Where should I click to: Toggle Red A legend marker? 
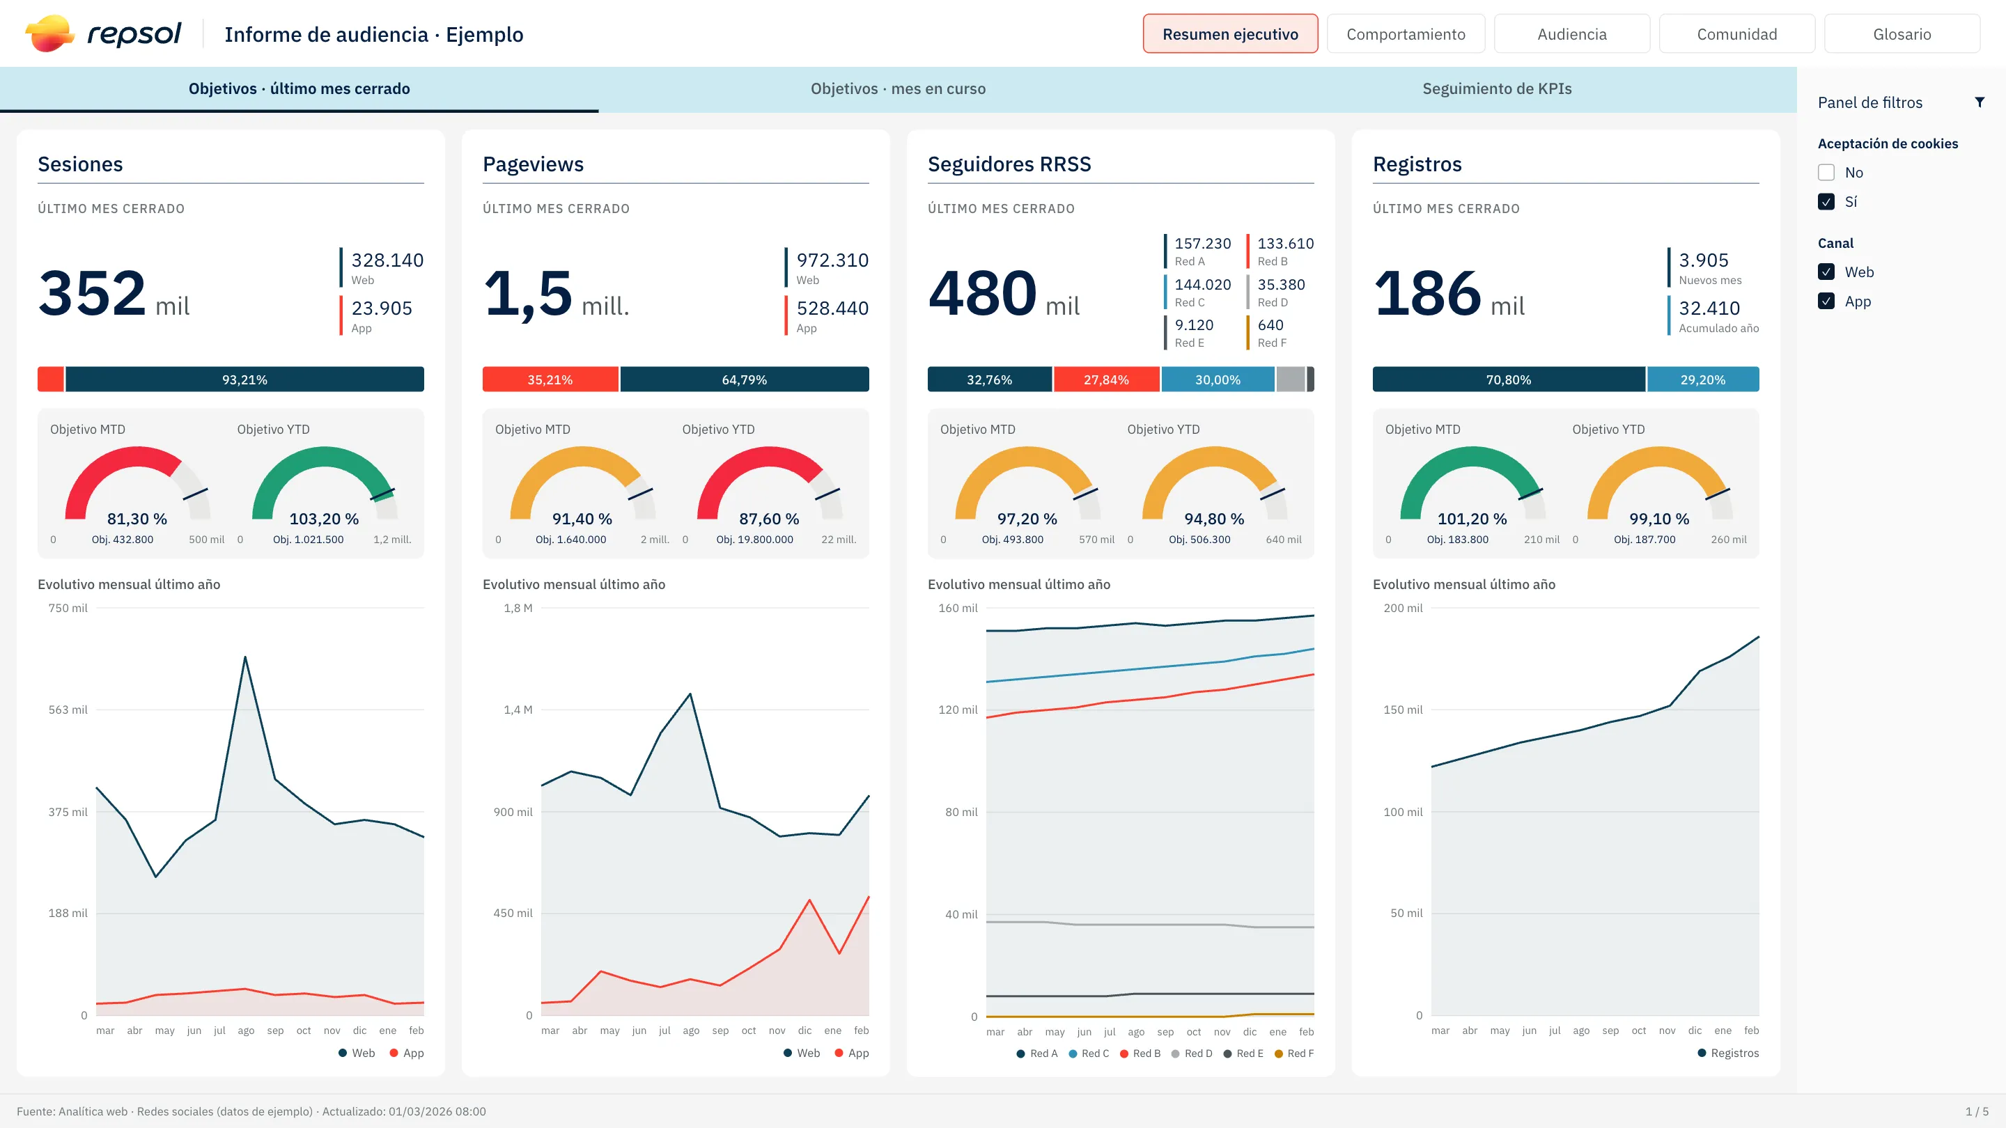click(1020, 1053)
